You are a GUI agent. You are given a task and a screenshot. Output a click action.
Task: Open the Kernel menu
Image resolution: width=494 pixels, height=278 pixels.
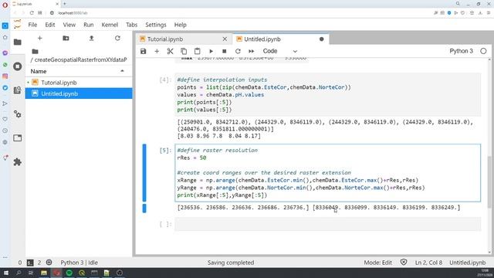coord(110,25)
